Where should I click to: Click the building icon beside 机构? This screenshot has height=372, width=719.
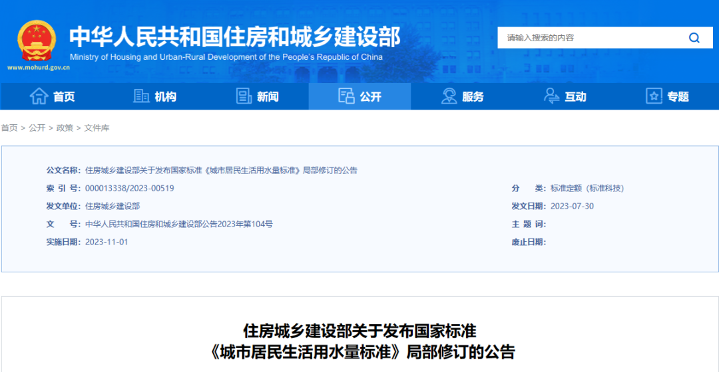(x=141, y=96)
